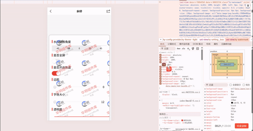Expand computed font-size property
Viewport: 253px width, 131px height.
pyautogui.click(x=205, y=109)
